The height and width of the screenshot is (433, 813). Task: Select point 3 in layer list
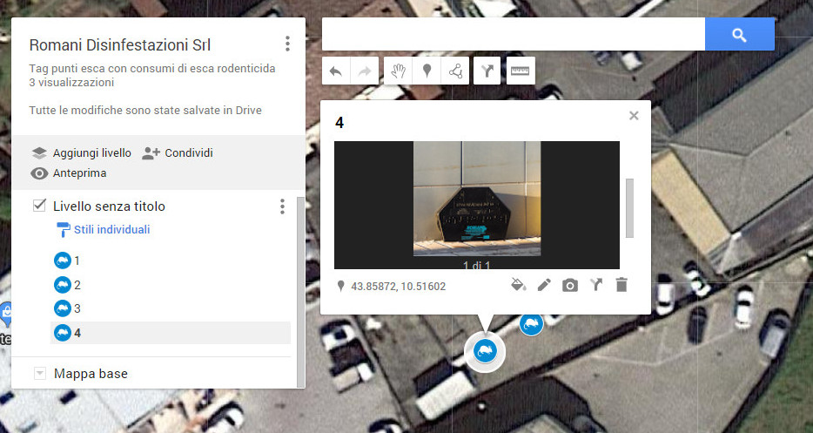click(x=170, y=308)
